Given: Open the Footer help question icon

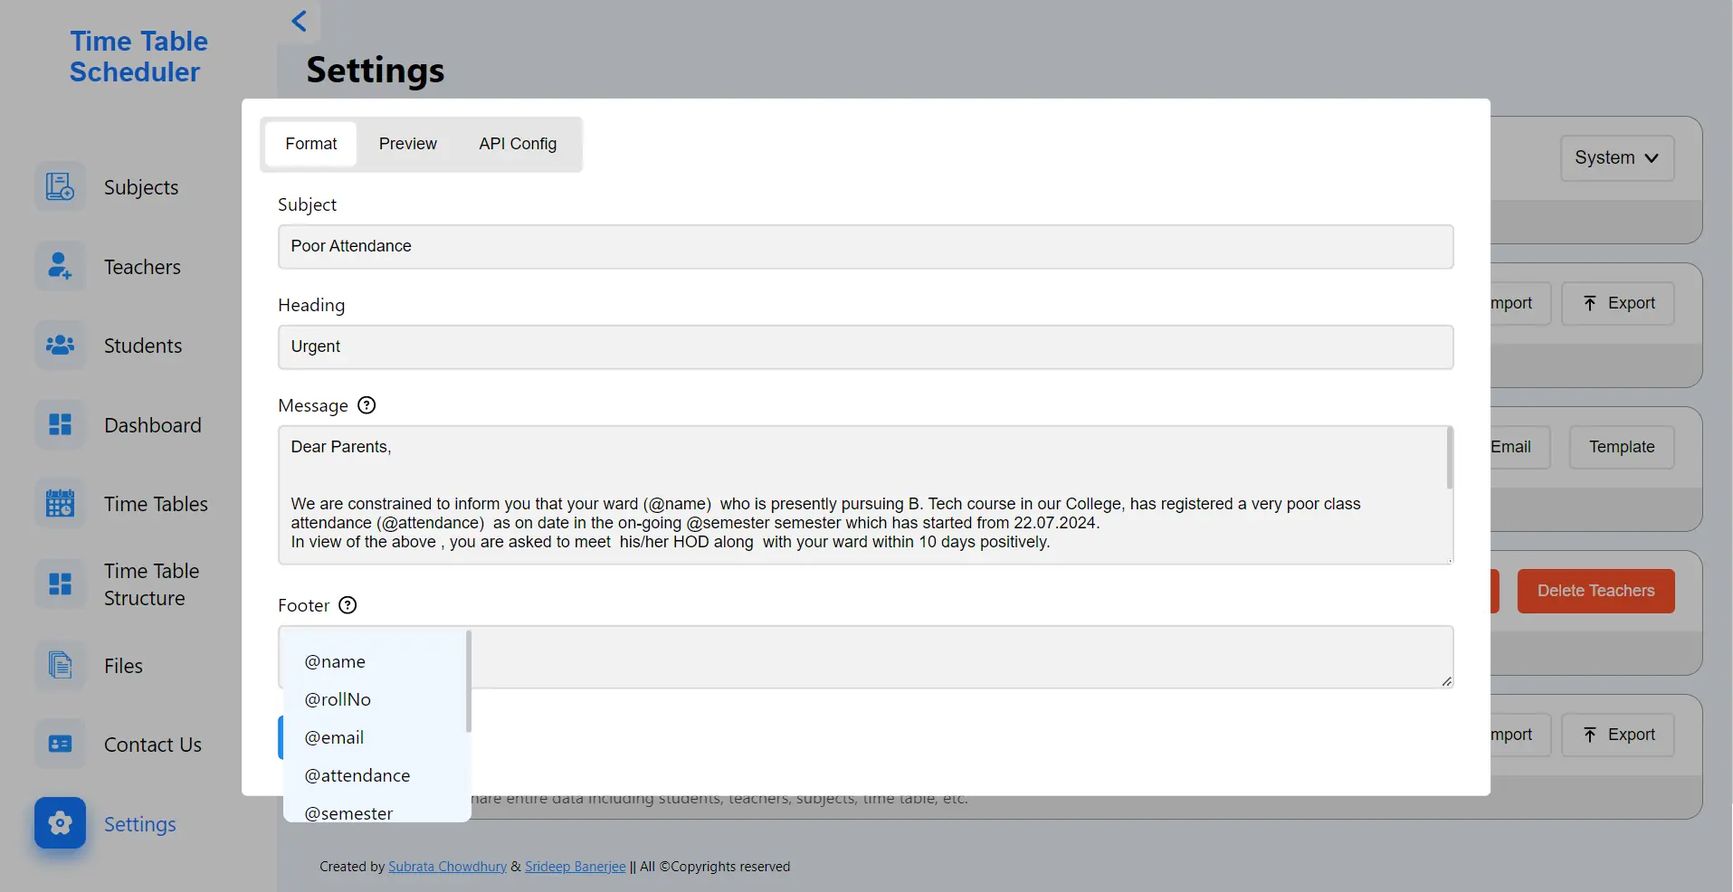Looking at the screenshot, I should pyautogui.click(x=348, y=605).
